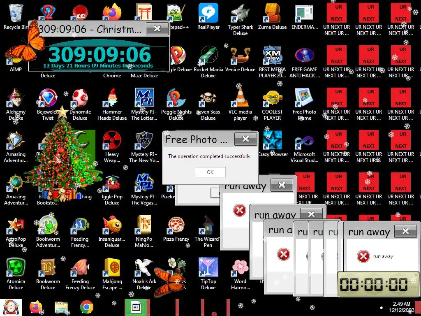Switch to the green running app in the taskbar

[x=136, y=307]
